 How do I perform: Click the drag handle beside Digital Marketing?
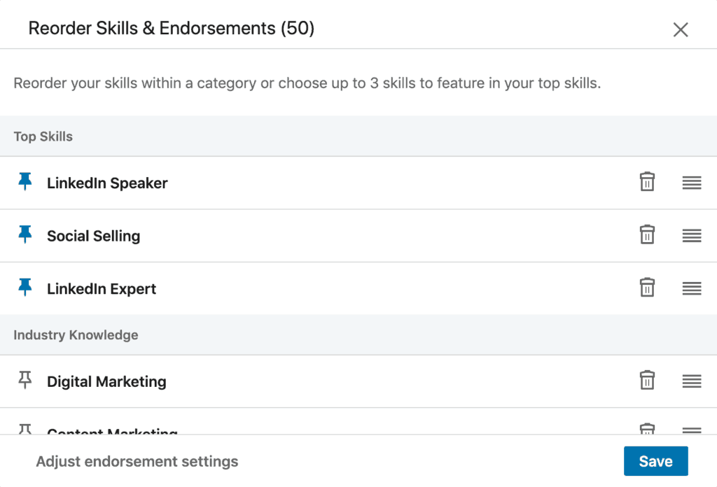pos(691,381)
